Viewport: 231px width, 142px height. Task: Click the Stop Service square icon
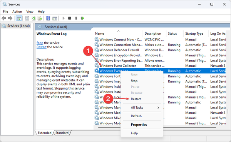point(70,18)
